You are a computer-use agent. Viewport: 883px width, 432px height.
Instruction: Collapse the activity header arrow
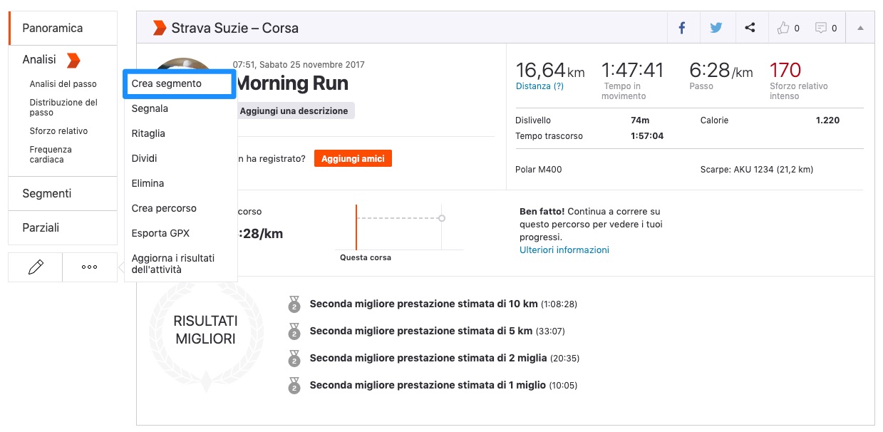coord(860,28)
